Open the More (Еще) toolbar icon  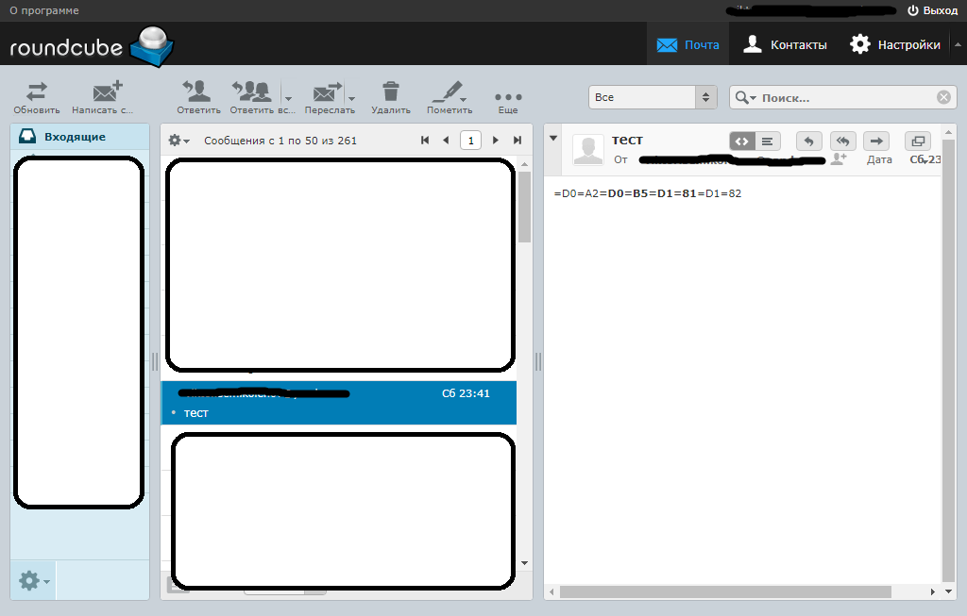click(x=507, y=92)
